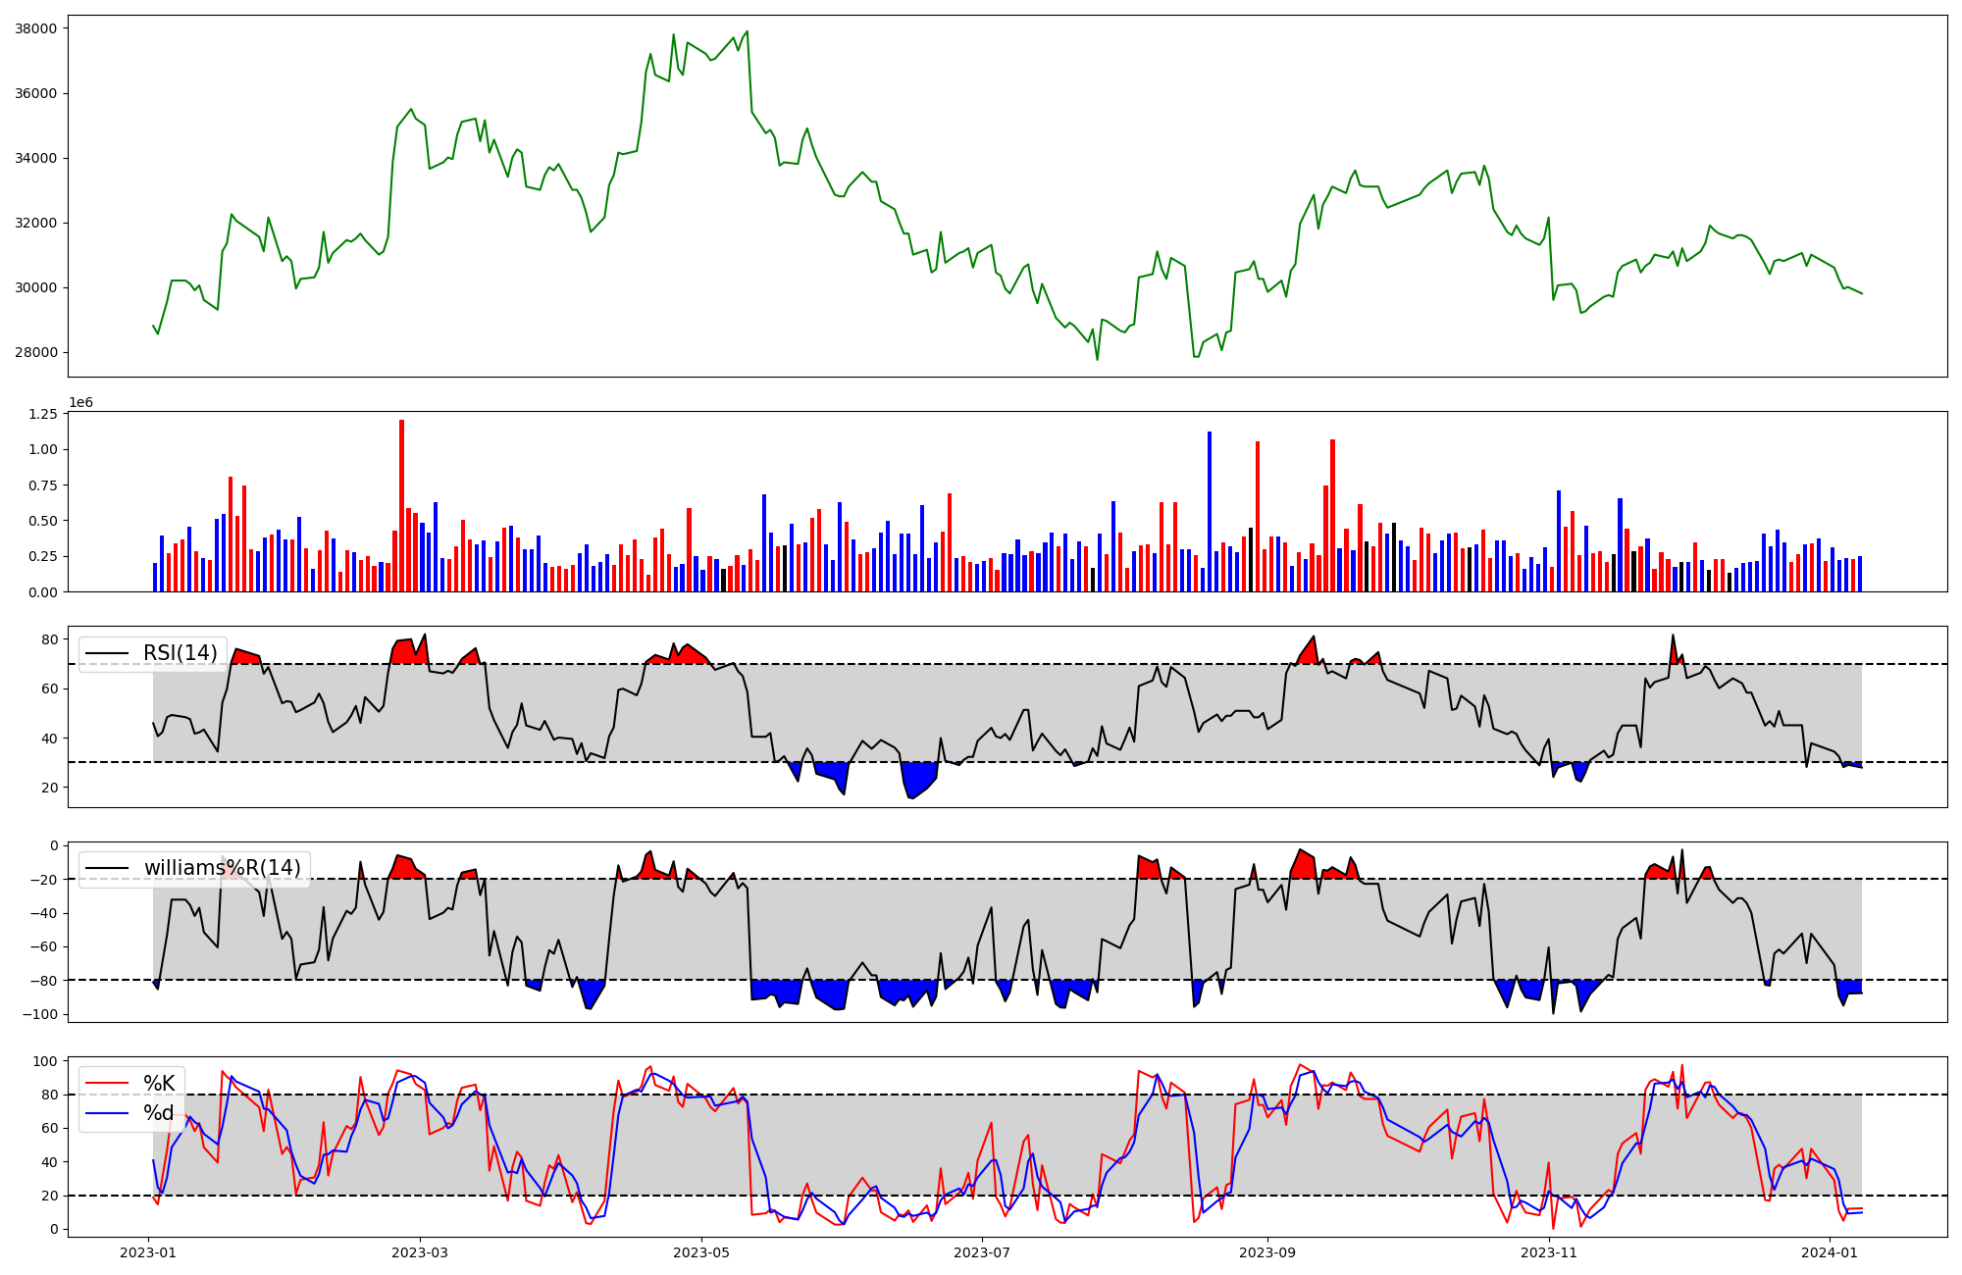This screenshot has width=1962, height=1275.
Task: Click the williams%R(14) legend label
Action: [222, 868]
